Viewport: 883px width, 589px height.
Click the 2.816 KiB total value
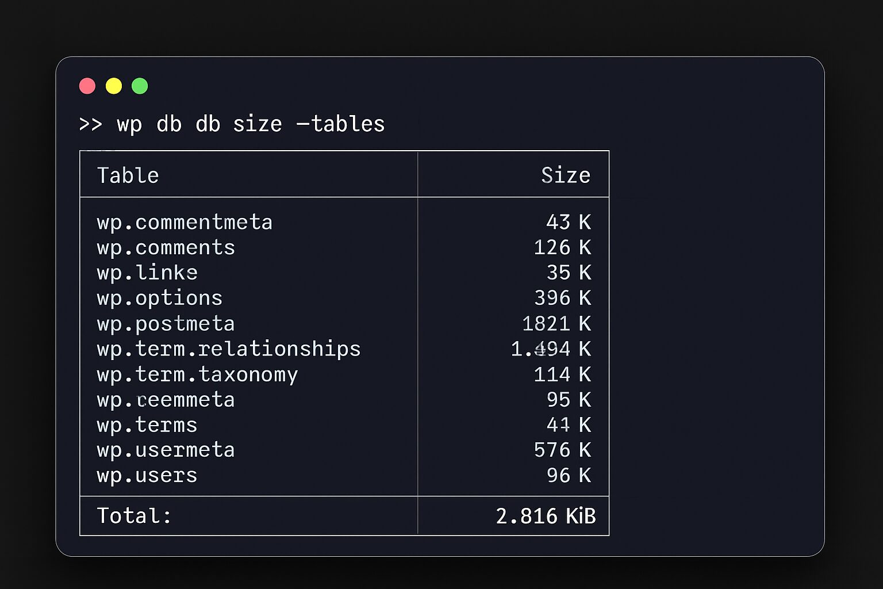pyautogui.click(x=546, y=515)
